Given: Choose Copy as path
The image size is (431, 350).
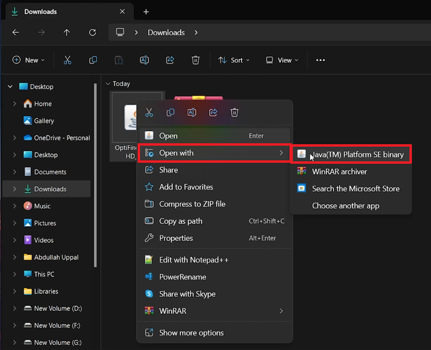Looking at the screenshot, I should 215,221.
